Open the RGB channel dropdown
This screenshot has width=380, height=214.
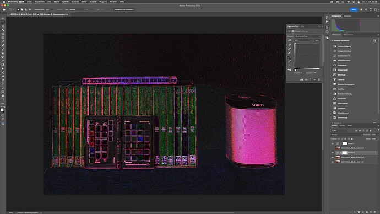pos(303,40)
